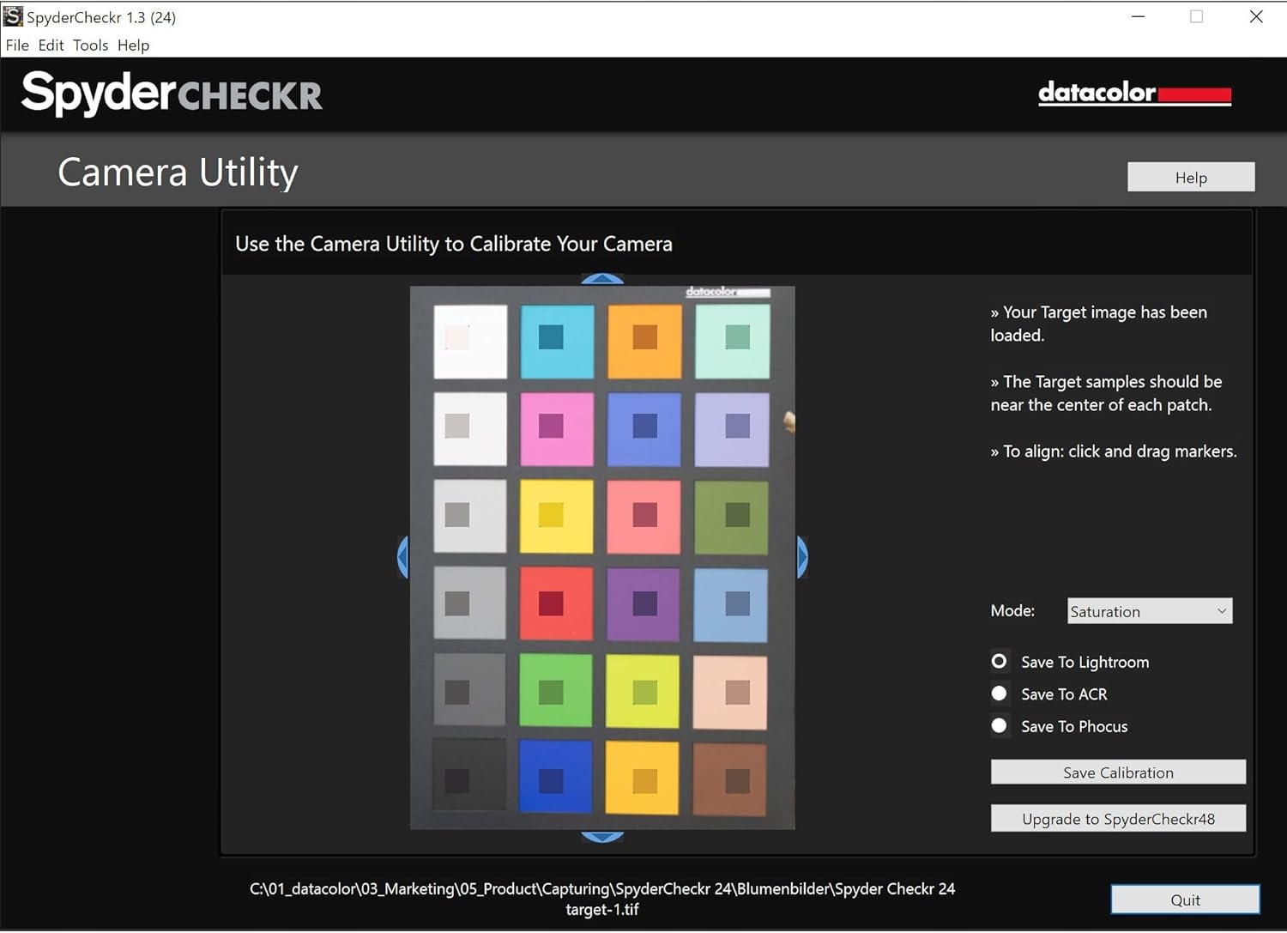Select the Save To Phocus option

(1000, 726)
